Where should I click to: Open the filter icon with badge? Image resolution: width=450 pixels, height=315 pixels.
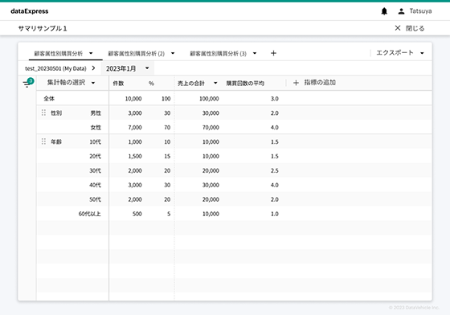[x=28, y=83]
